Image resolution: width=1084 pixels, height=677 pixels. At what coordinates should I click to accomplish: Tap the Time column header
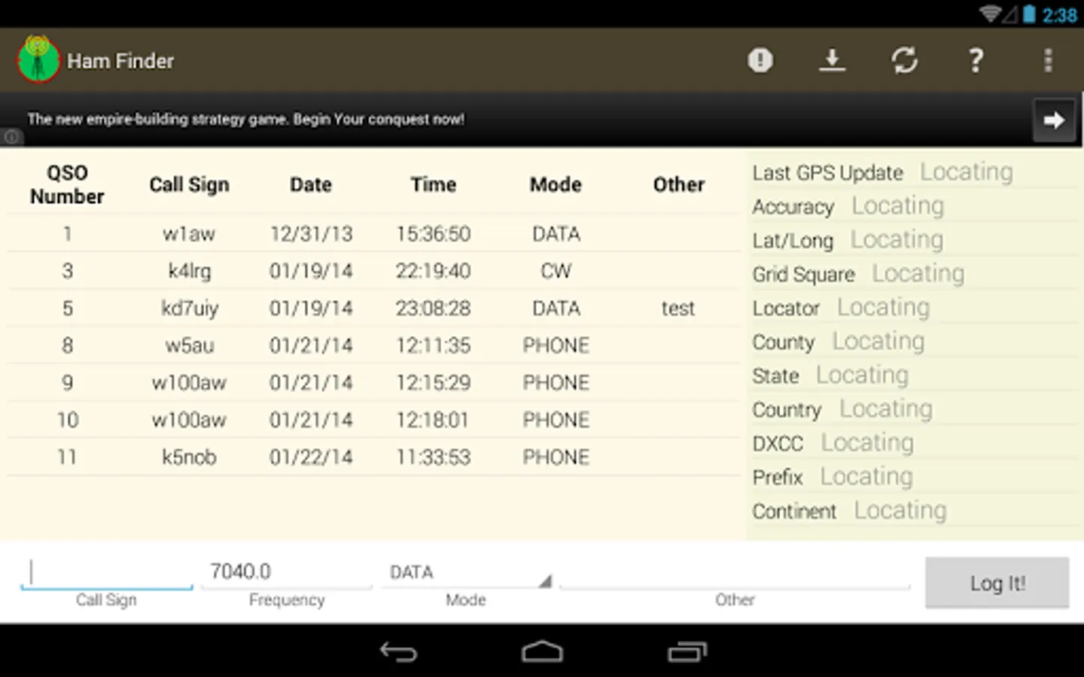pos(434,184)
